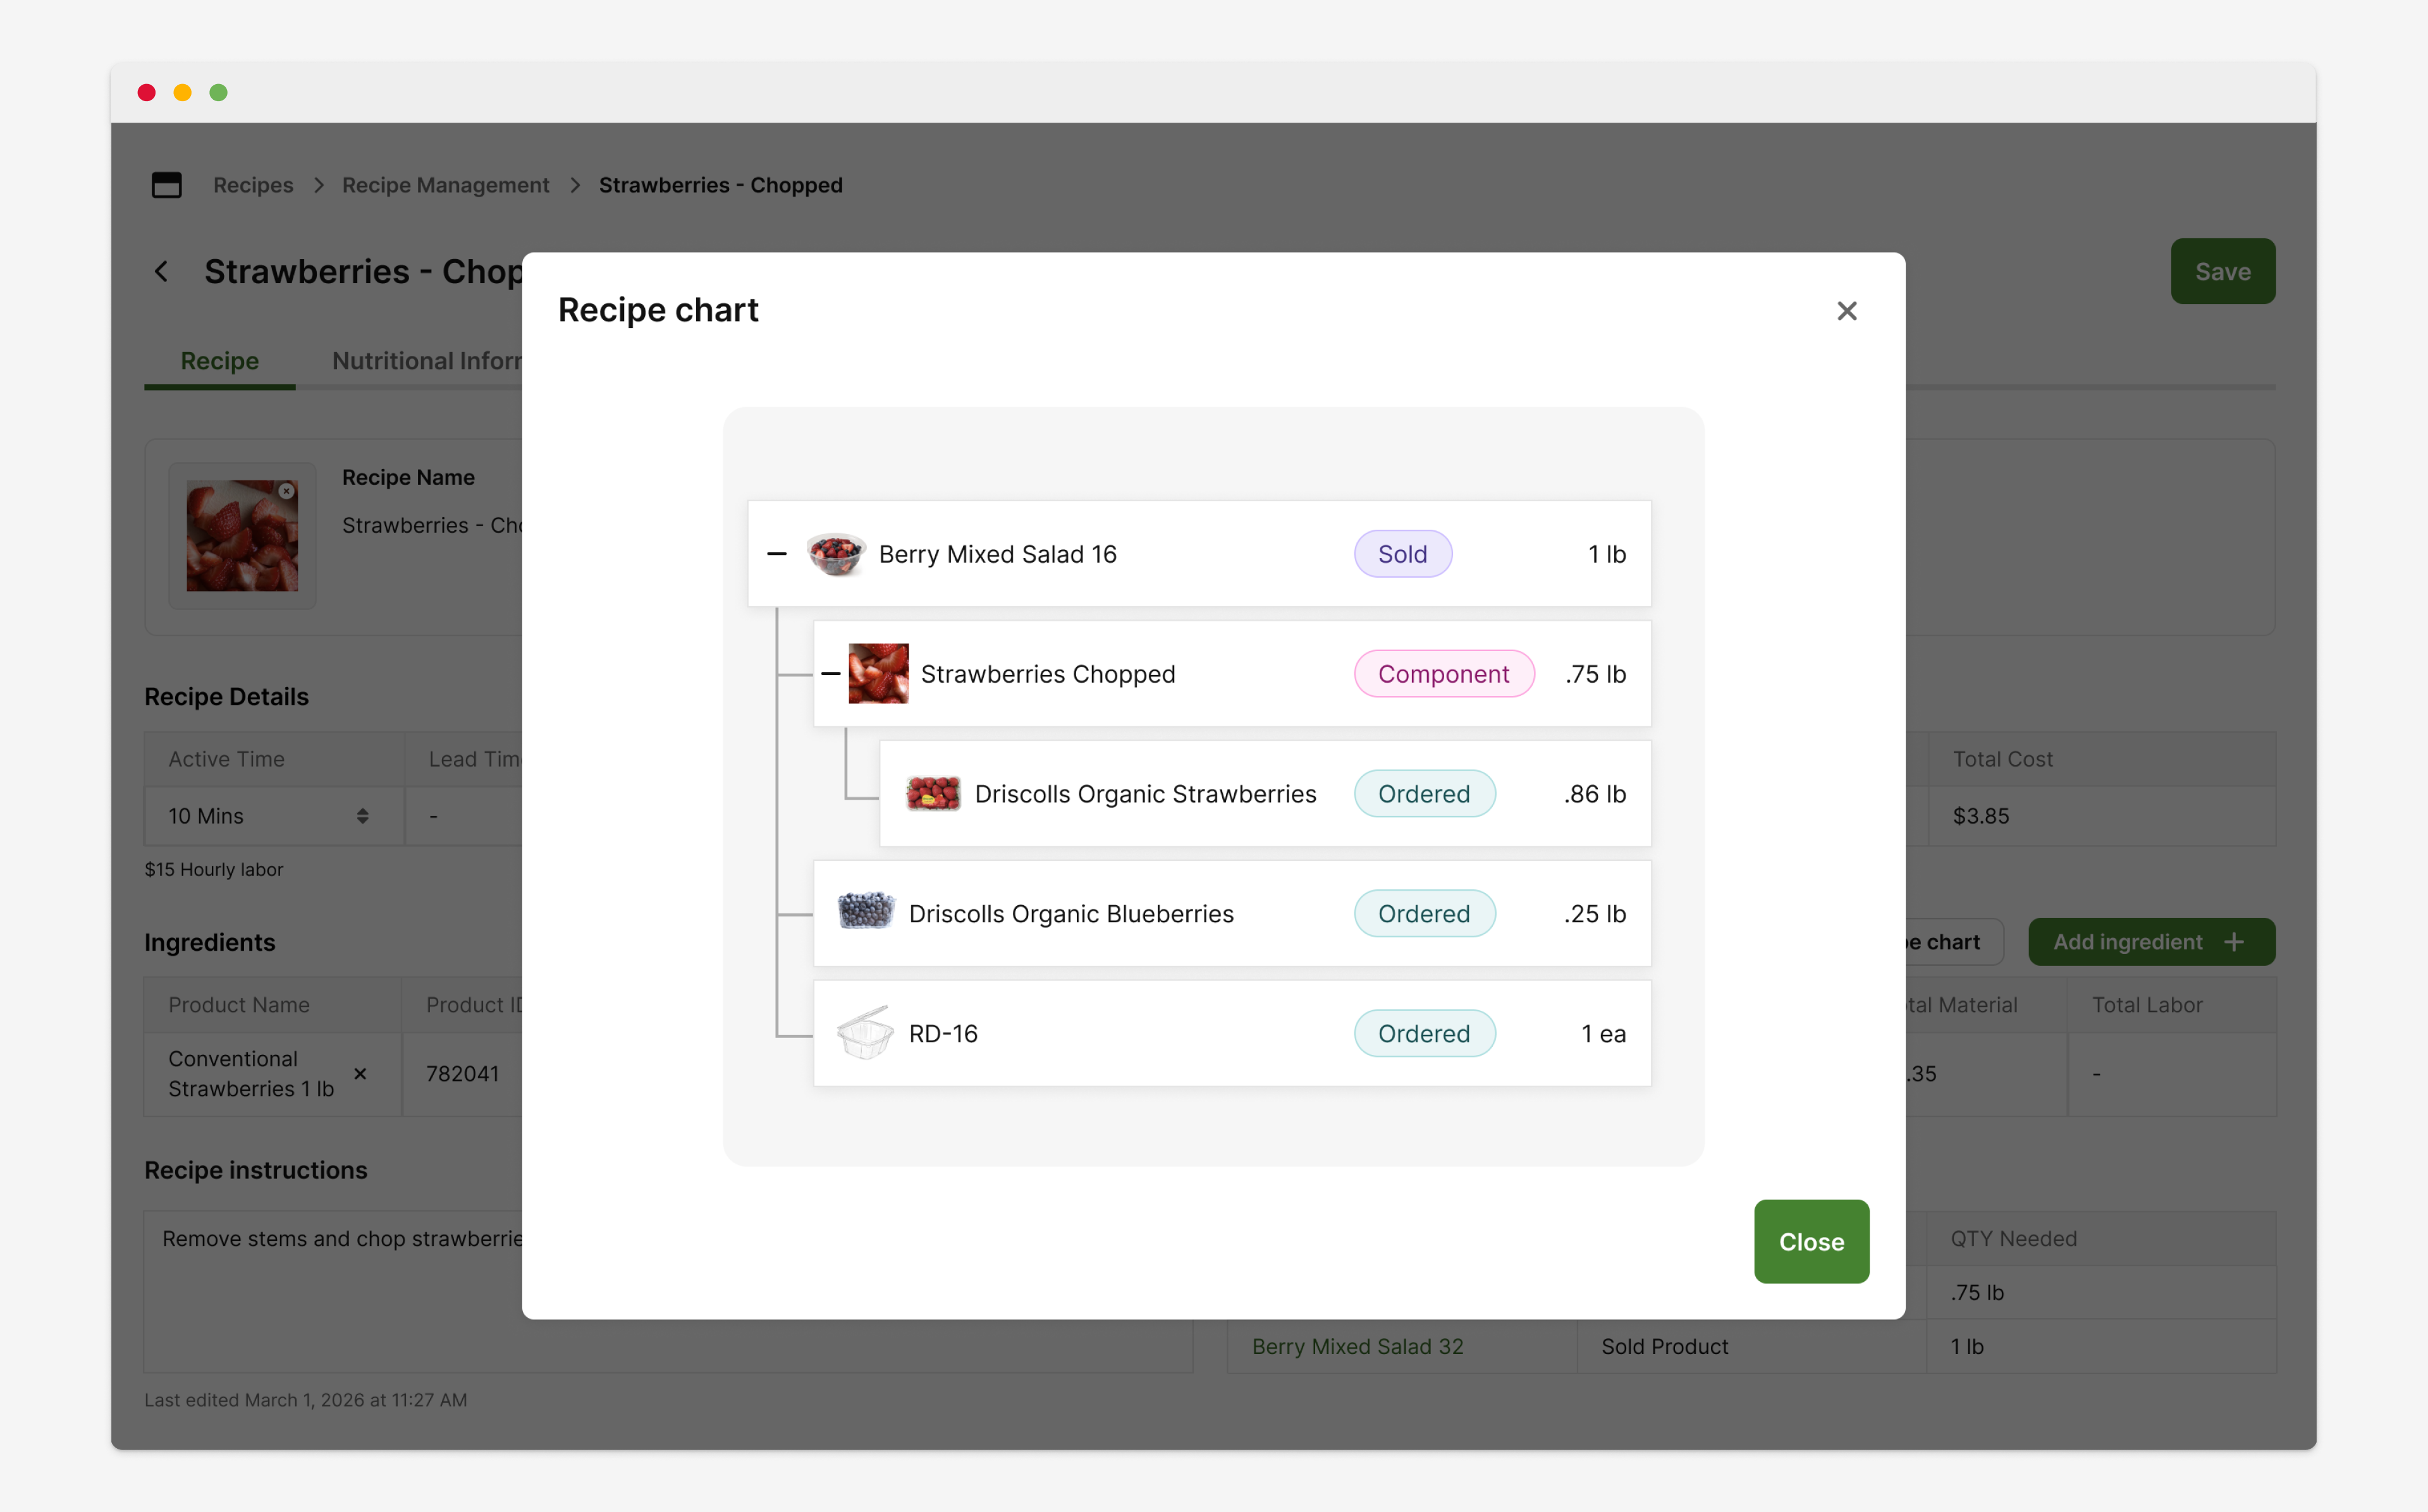Screen dimensions: 2428x1512
Task: Click the 1 lb quantity value in the chart
Action: (1607, 554)
